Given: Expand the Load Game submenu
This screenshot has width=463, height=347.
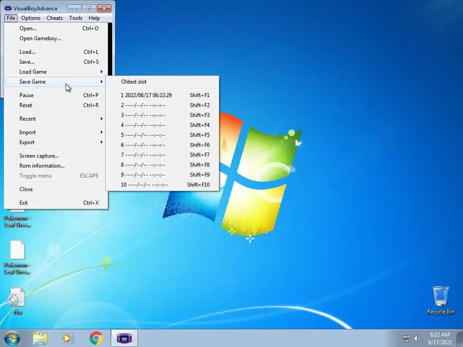Looking at the screenshot, I should 56,72.
